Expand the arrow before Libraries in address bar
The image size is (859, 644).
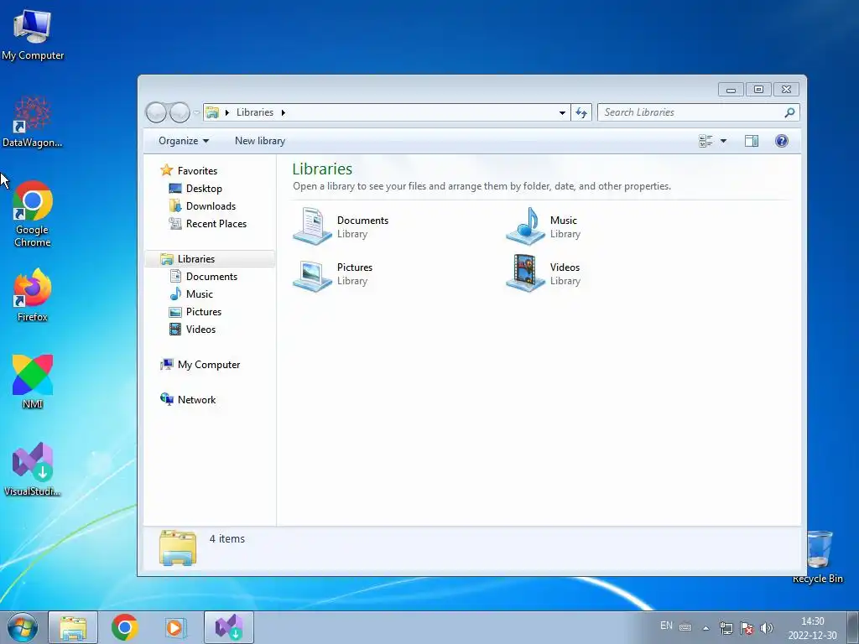226,112
